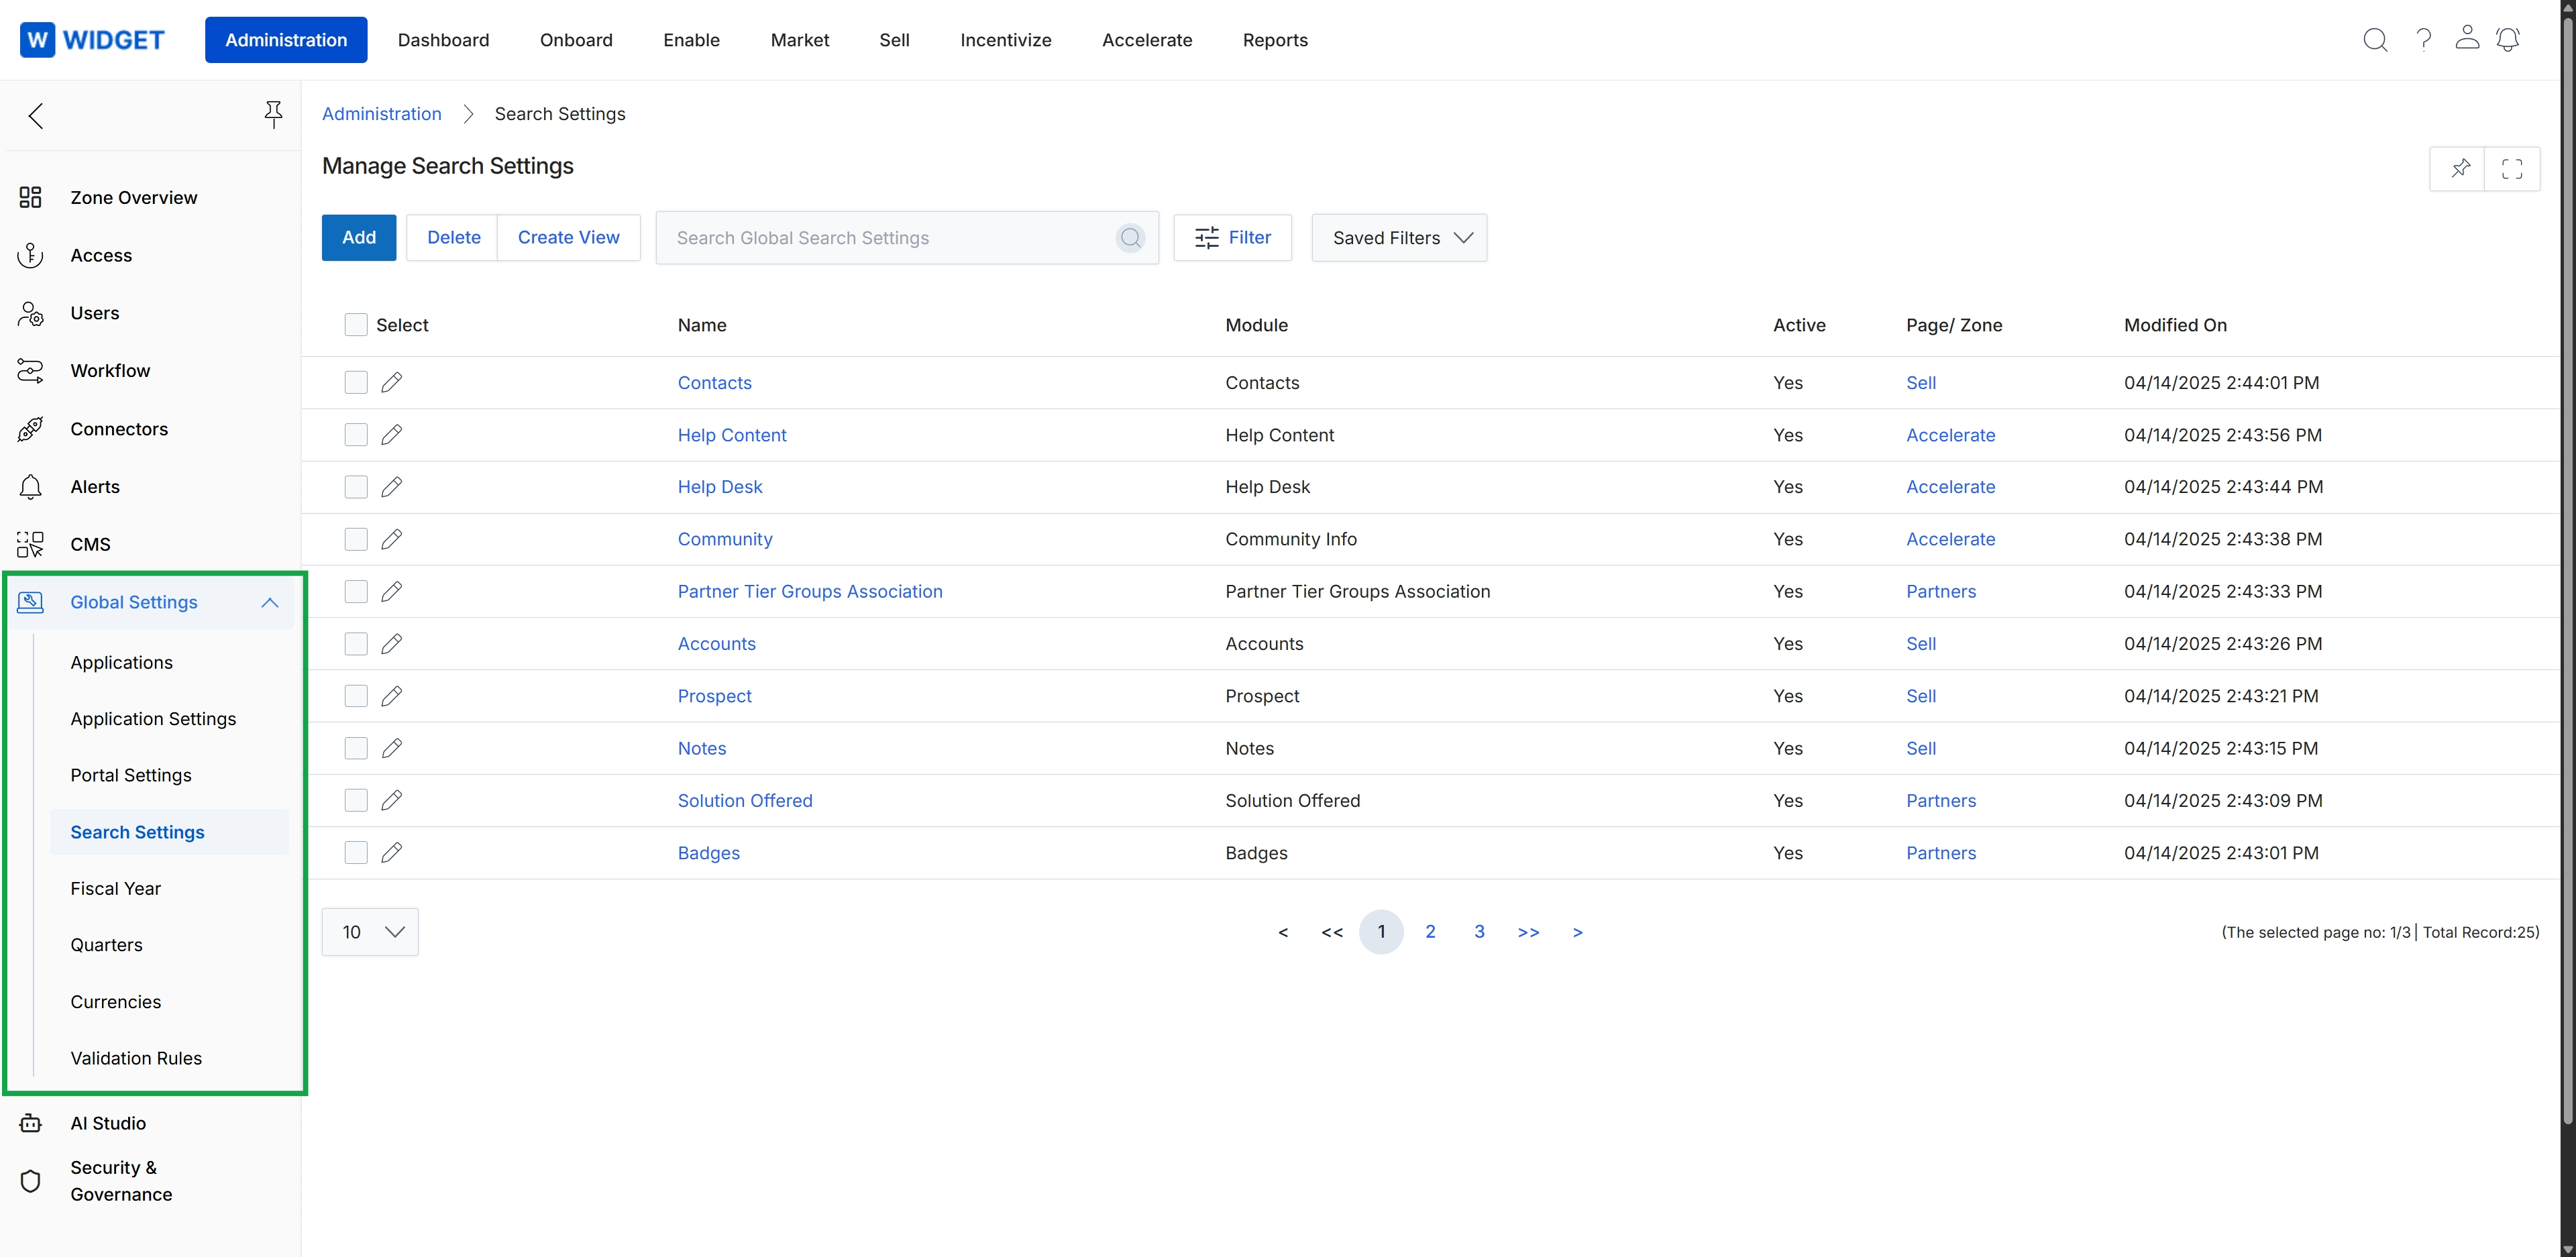Check the Notes row checkbox
Image resolution: width=2576 pixels, height=1257 pixels.
tap(356, 748)
